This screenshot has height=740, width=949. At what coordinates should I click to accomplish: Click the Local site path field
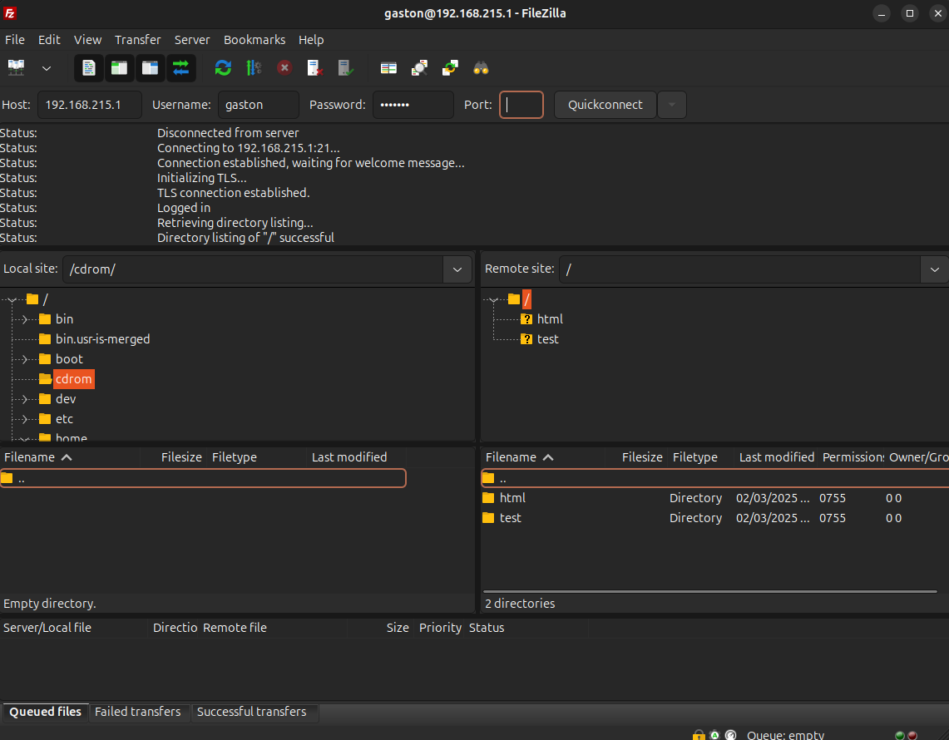[x=253, y=269]
